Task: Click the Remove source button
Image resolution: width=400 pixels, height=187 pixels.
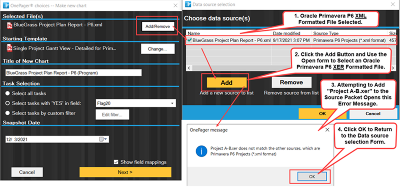Action: (291, 82)
